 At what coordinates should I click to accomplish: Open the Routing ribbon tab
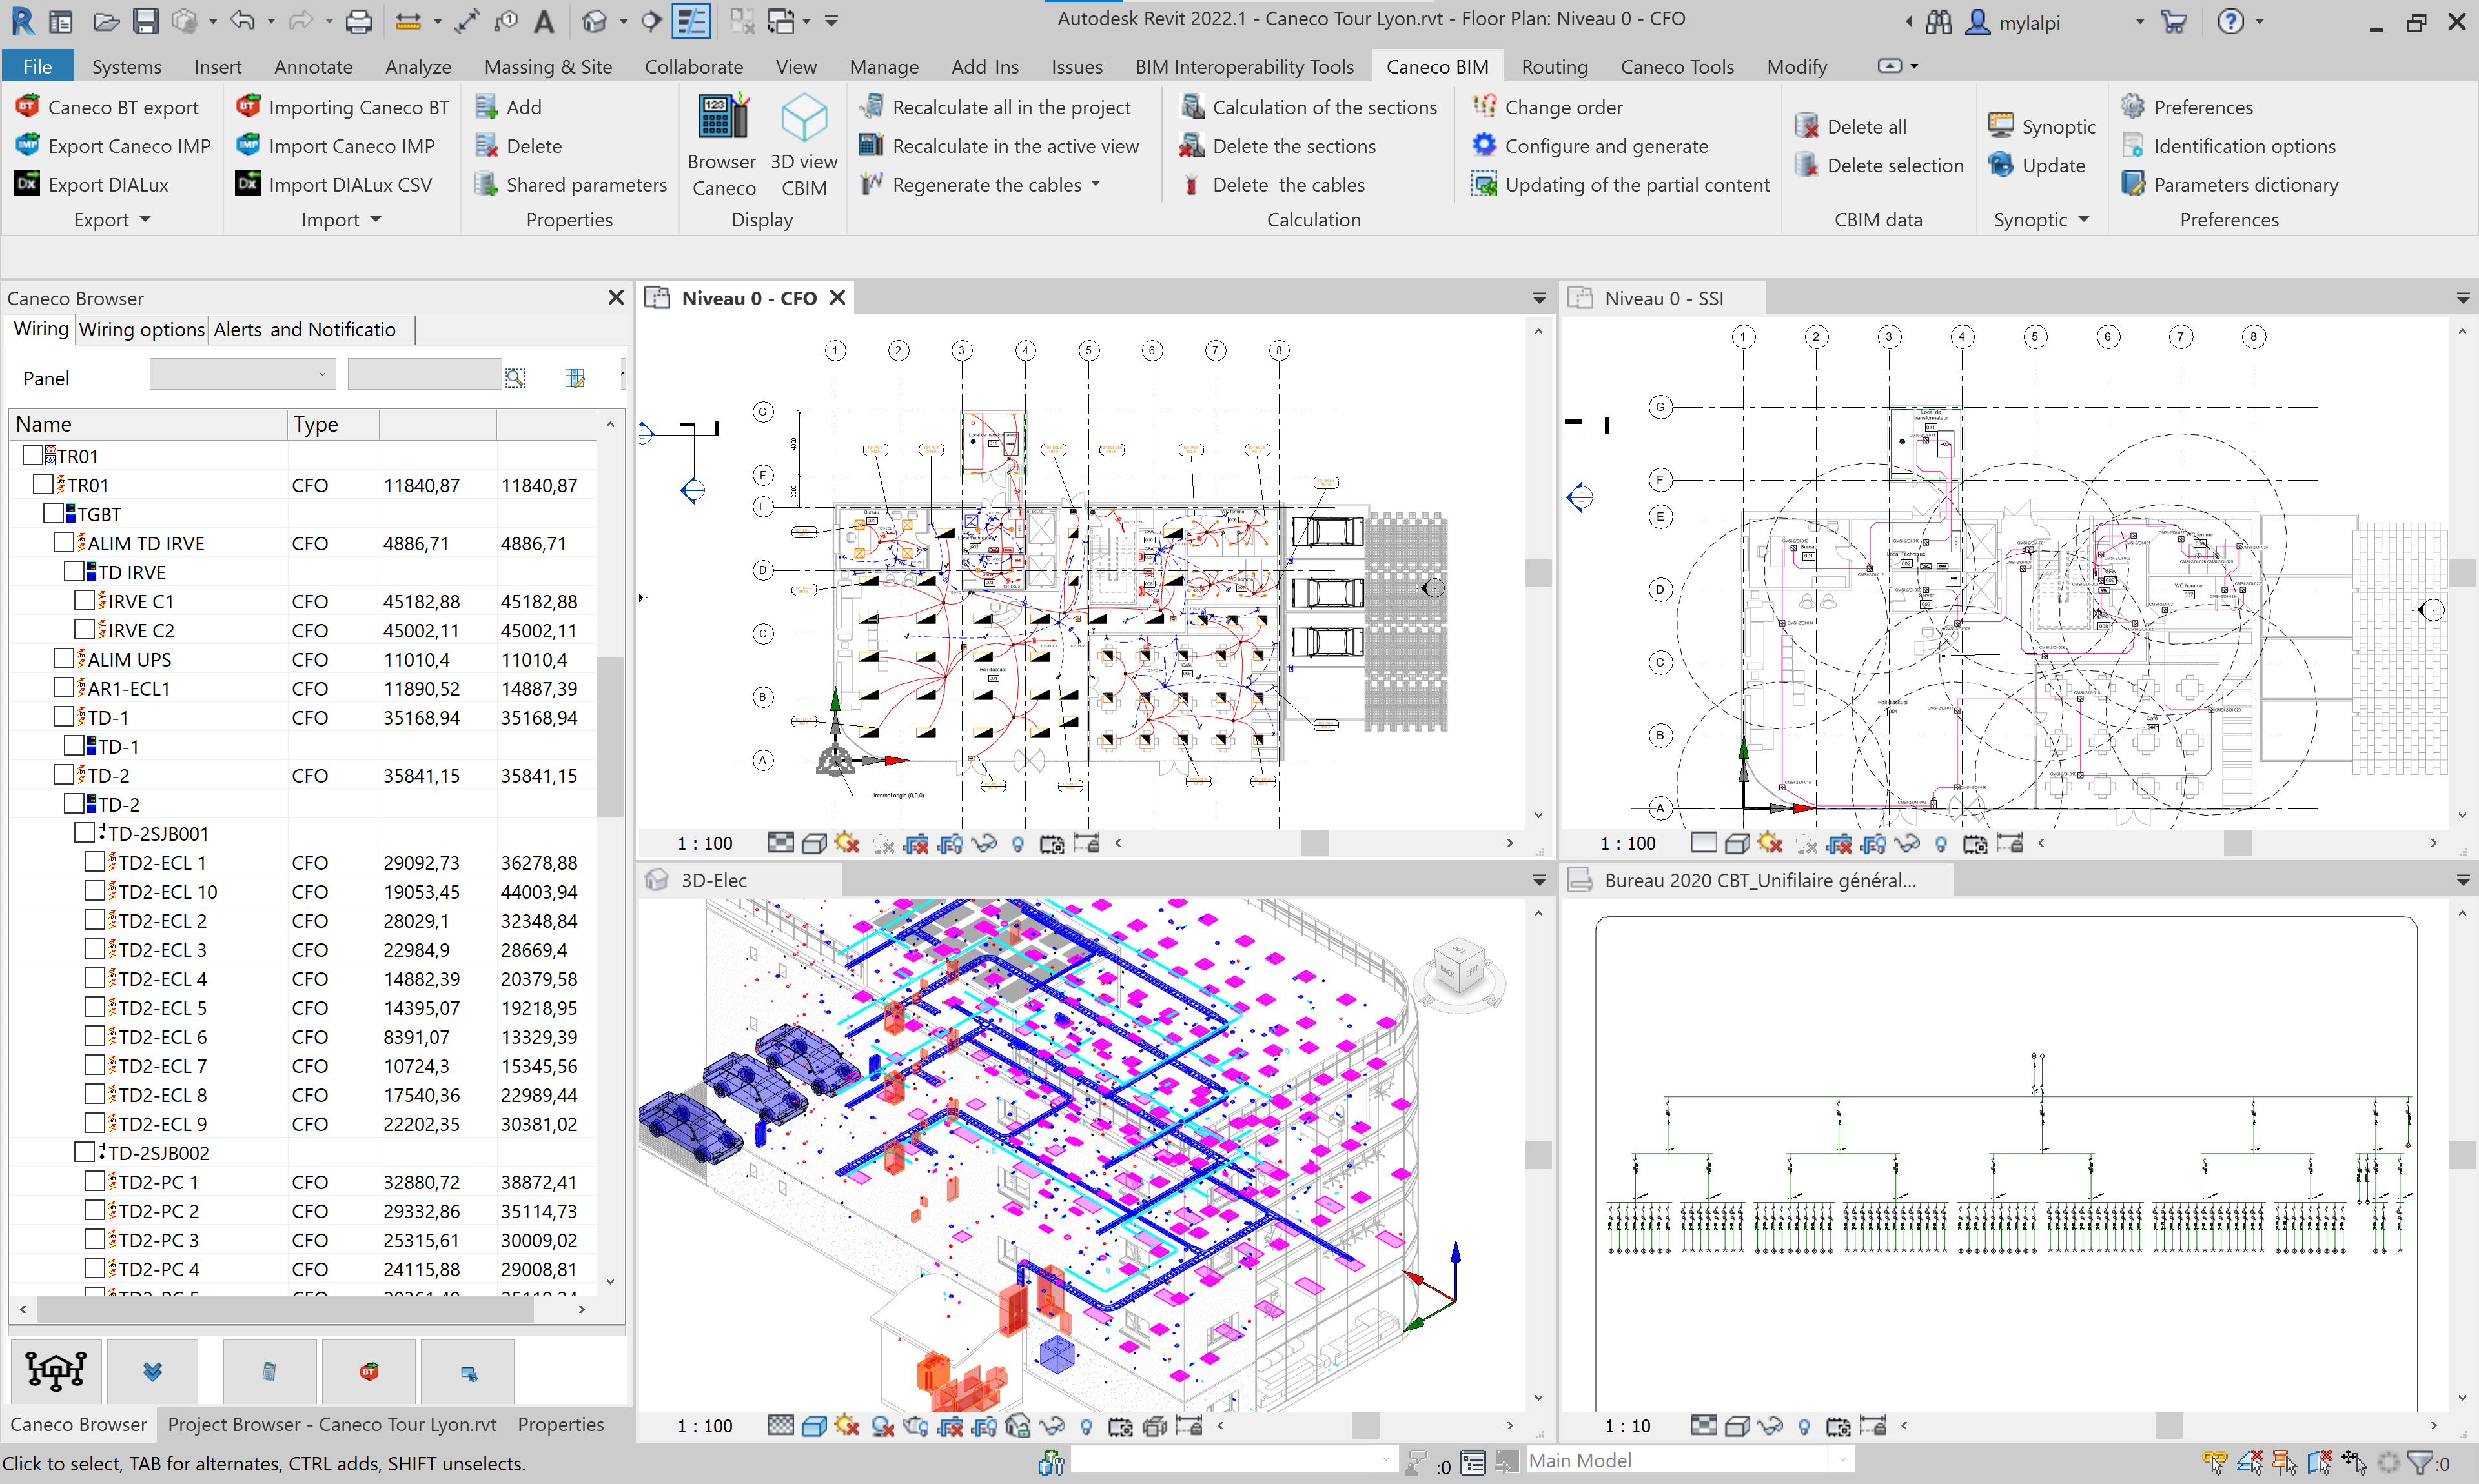(x=1555, y=66)
